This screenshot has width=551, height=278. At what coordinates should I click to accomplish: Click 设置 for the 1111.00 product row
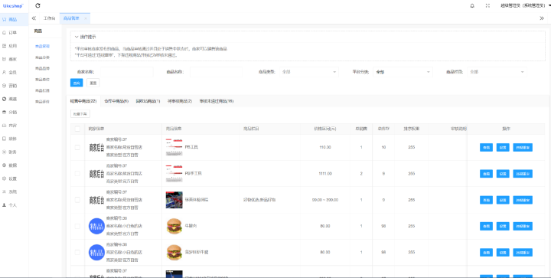[x=503, y=174]
